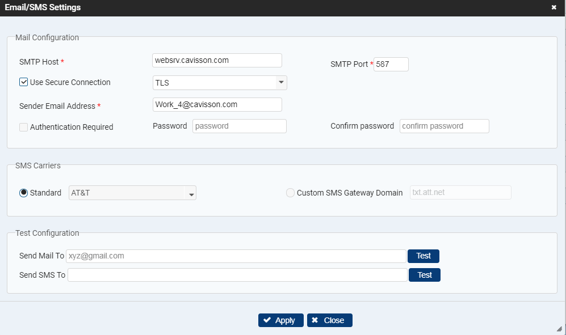Click the Send SMS To field
The width and height of the screenshot is (566, 335).
tap(237, 275)
